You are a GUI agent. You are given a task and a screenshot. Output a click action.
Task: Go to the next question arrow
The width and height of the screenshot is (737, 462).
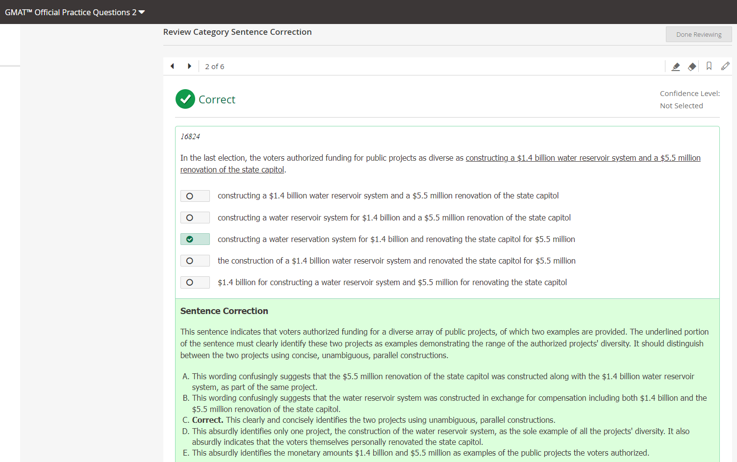189,66
